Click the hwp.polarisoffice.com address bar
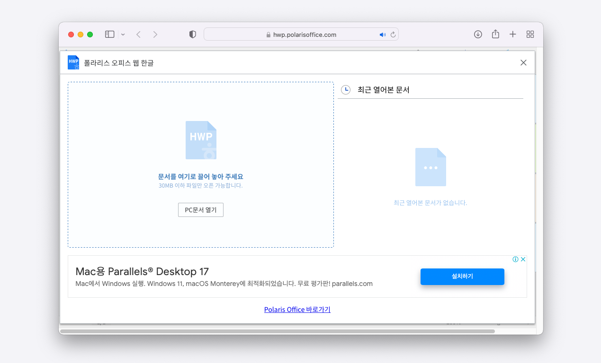This screenshot has height=363, width=601. click(301, 35)
